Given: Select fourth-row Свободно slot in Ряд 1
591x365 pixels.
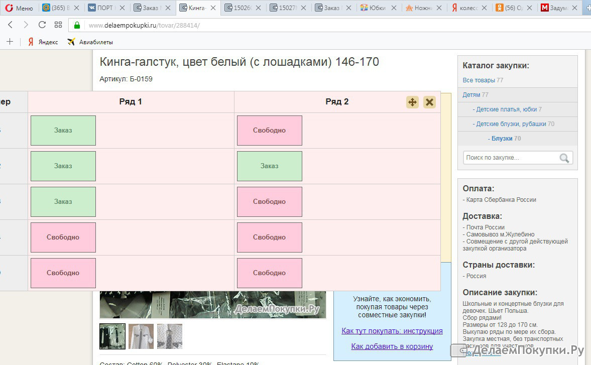Looking at the screenshot, I should [x=63, y=237].
